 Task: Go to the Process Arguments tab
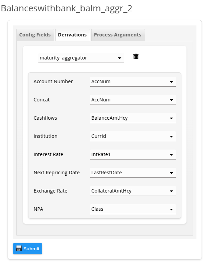pyautogui.click(x=118, y=35)
